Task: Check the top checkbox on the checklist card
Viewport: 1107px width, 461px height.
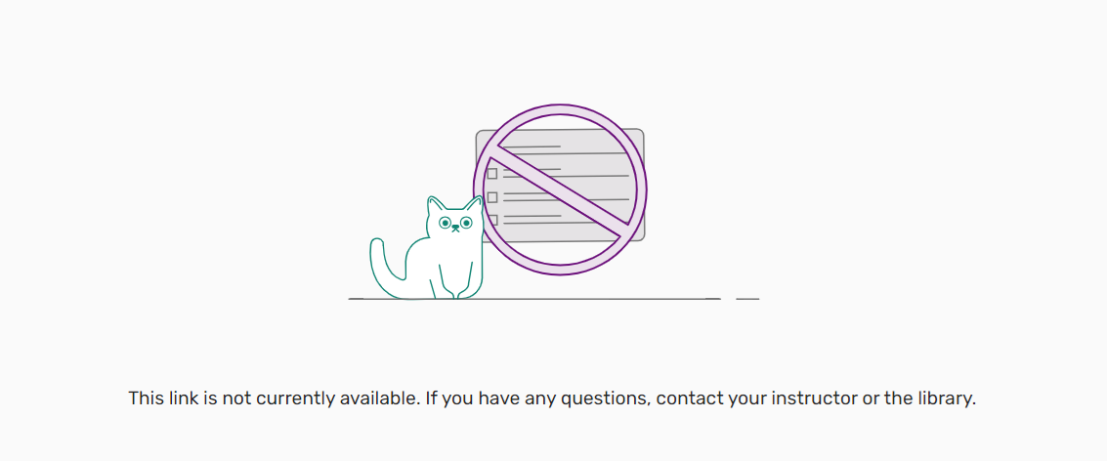Action: 492,174
